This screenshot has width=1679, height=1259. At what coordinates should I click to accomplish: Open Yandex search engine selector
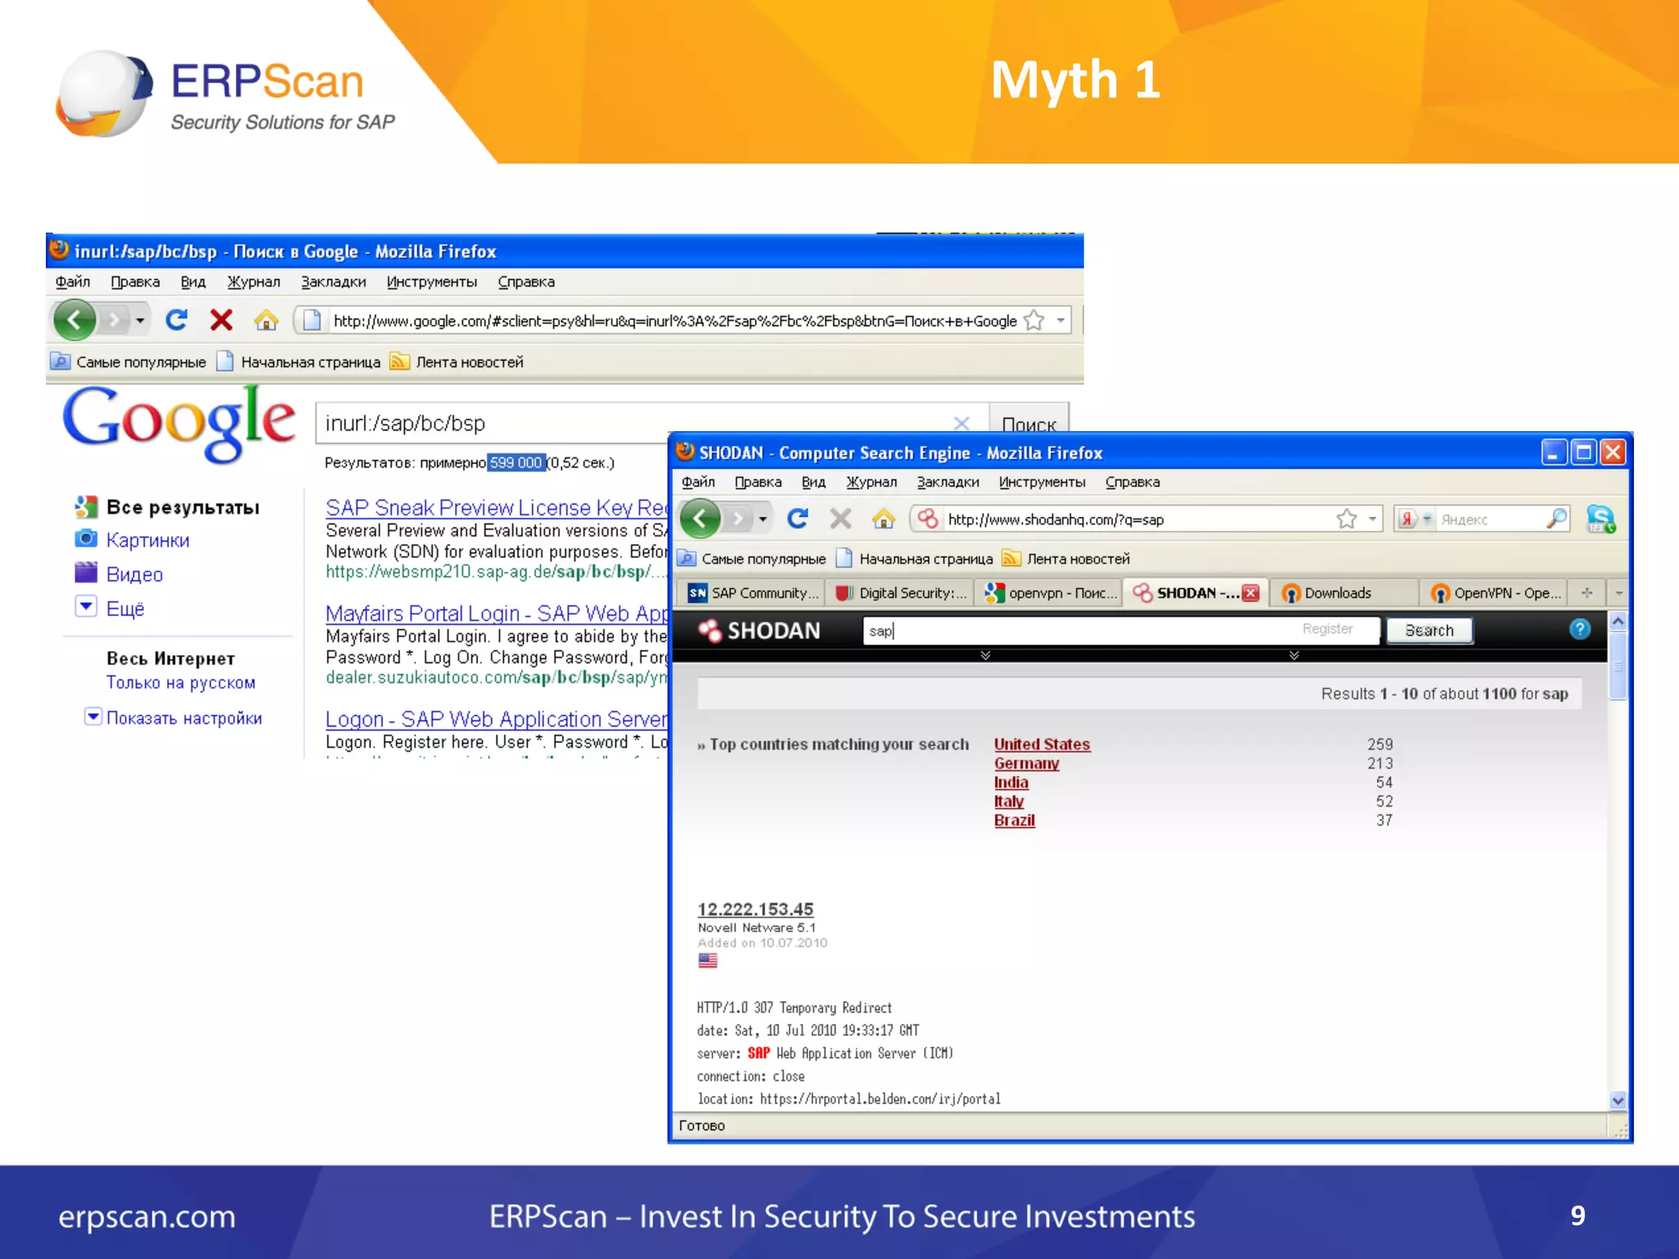(x=1415, y=519)
